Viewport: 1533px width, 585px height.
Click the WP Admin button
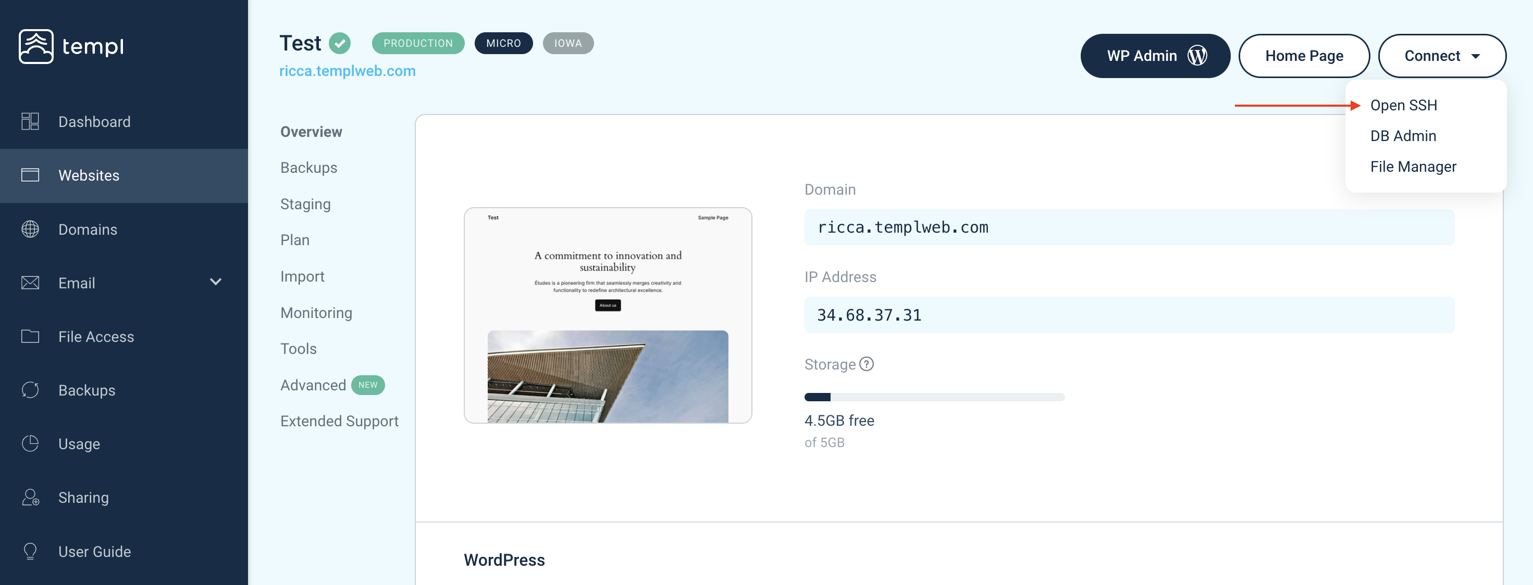click(x=1155, y=56)
